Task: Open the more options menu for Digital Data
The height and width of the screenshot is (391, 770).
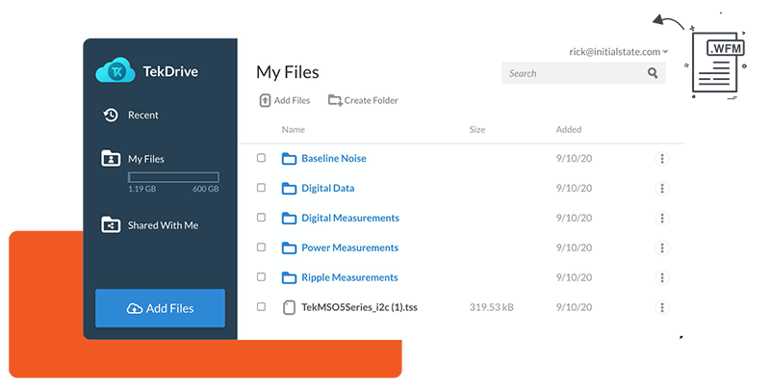Action: point(661,189)
